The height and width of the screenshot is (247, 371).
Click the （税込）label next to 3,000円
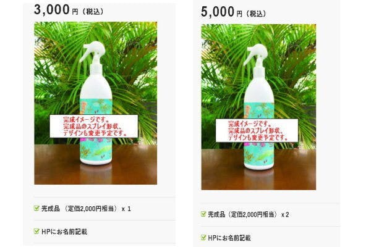point(93,12)
